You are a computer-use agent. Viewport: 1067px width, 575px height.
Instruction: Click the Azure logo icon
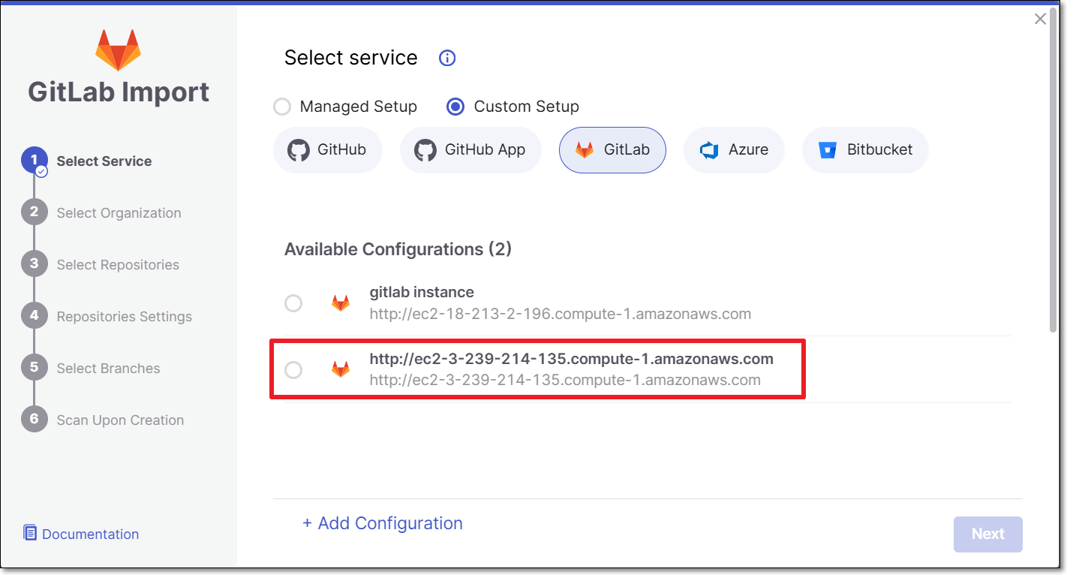click(x=709, y=150)
